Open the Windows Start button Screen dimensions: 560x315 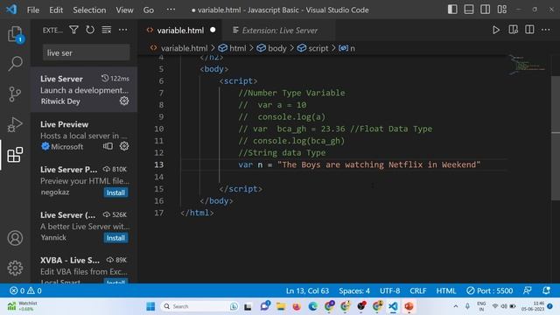click(150, 306)
